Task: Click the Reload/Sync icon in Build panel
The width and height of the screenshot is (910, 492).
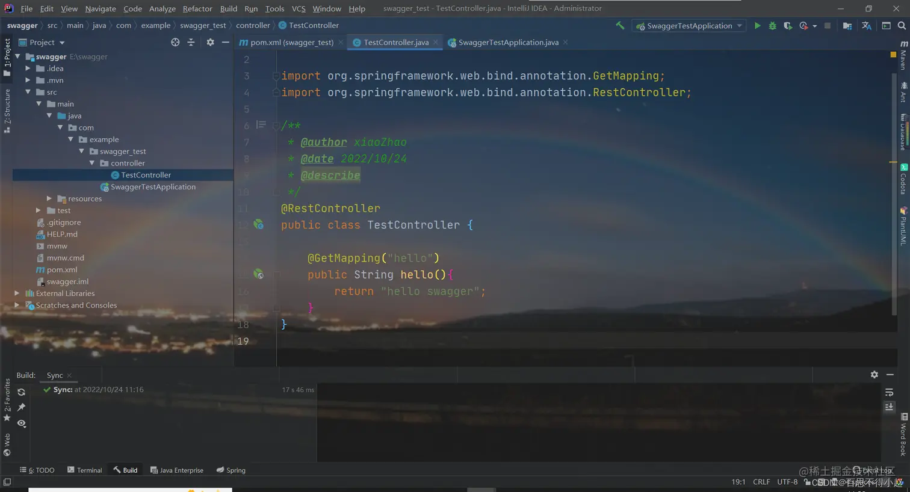Action: [21, 392]
